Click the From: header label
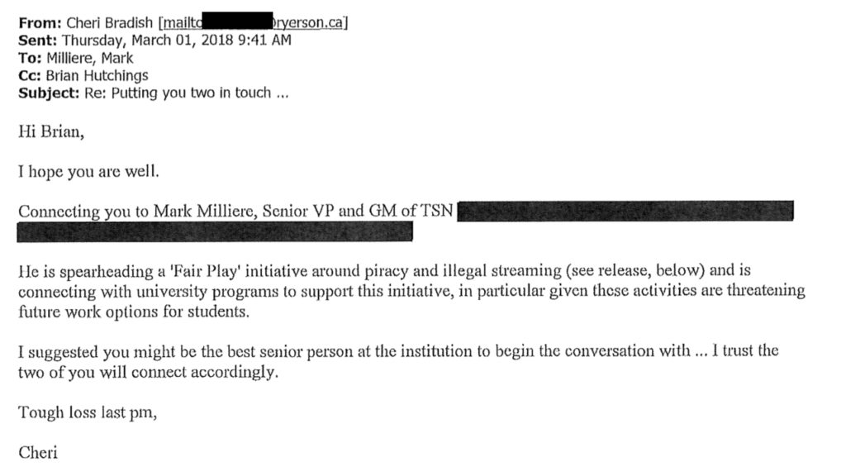This screenshot has height=476, width=846. pyautogui.click(x=40, y=22)
